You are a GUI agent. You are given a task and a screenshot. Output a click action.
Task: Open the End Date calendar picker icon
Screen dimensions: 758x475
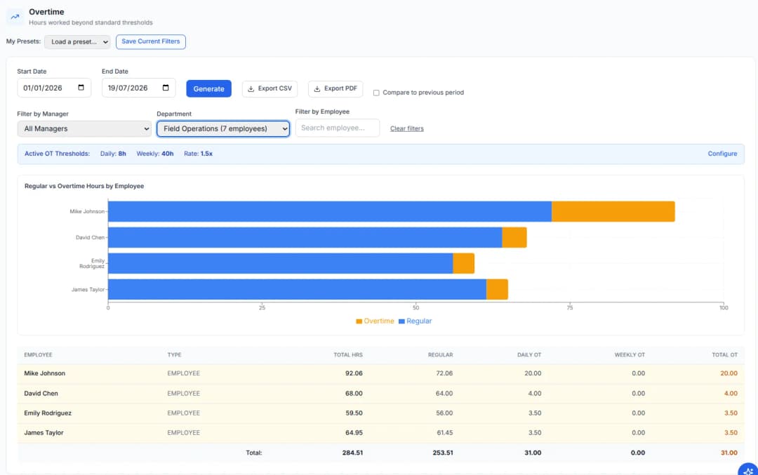tap(166, 88)
